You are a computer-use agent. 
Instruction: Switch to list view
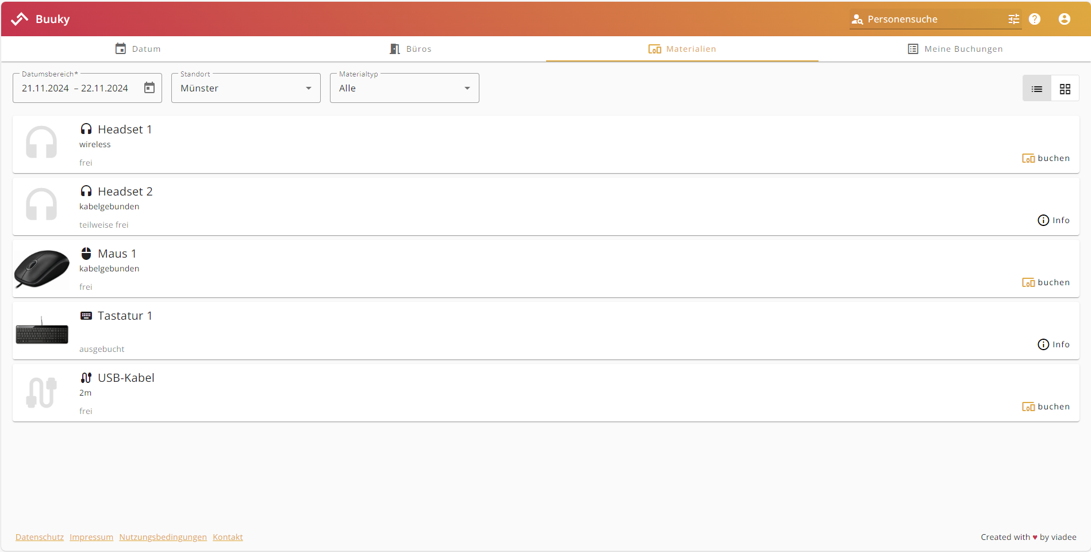pyautogui.click(x=1037, y=89)
